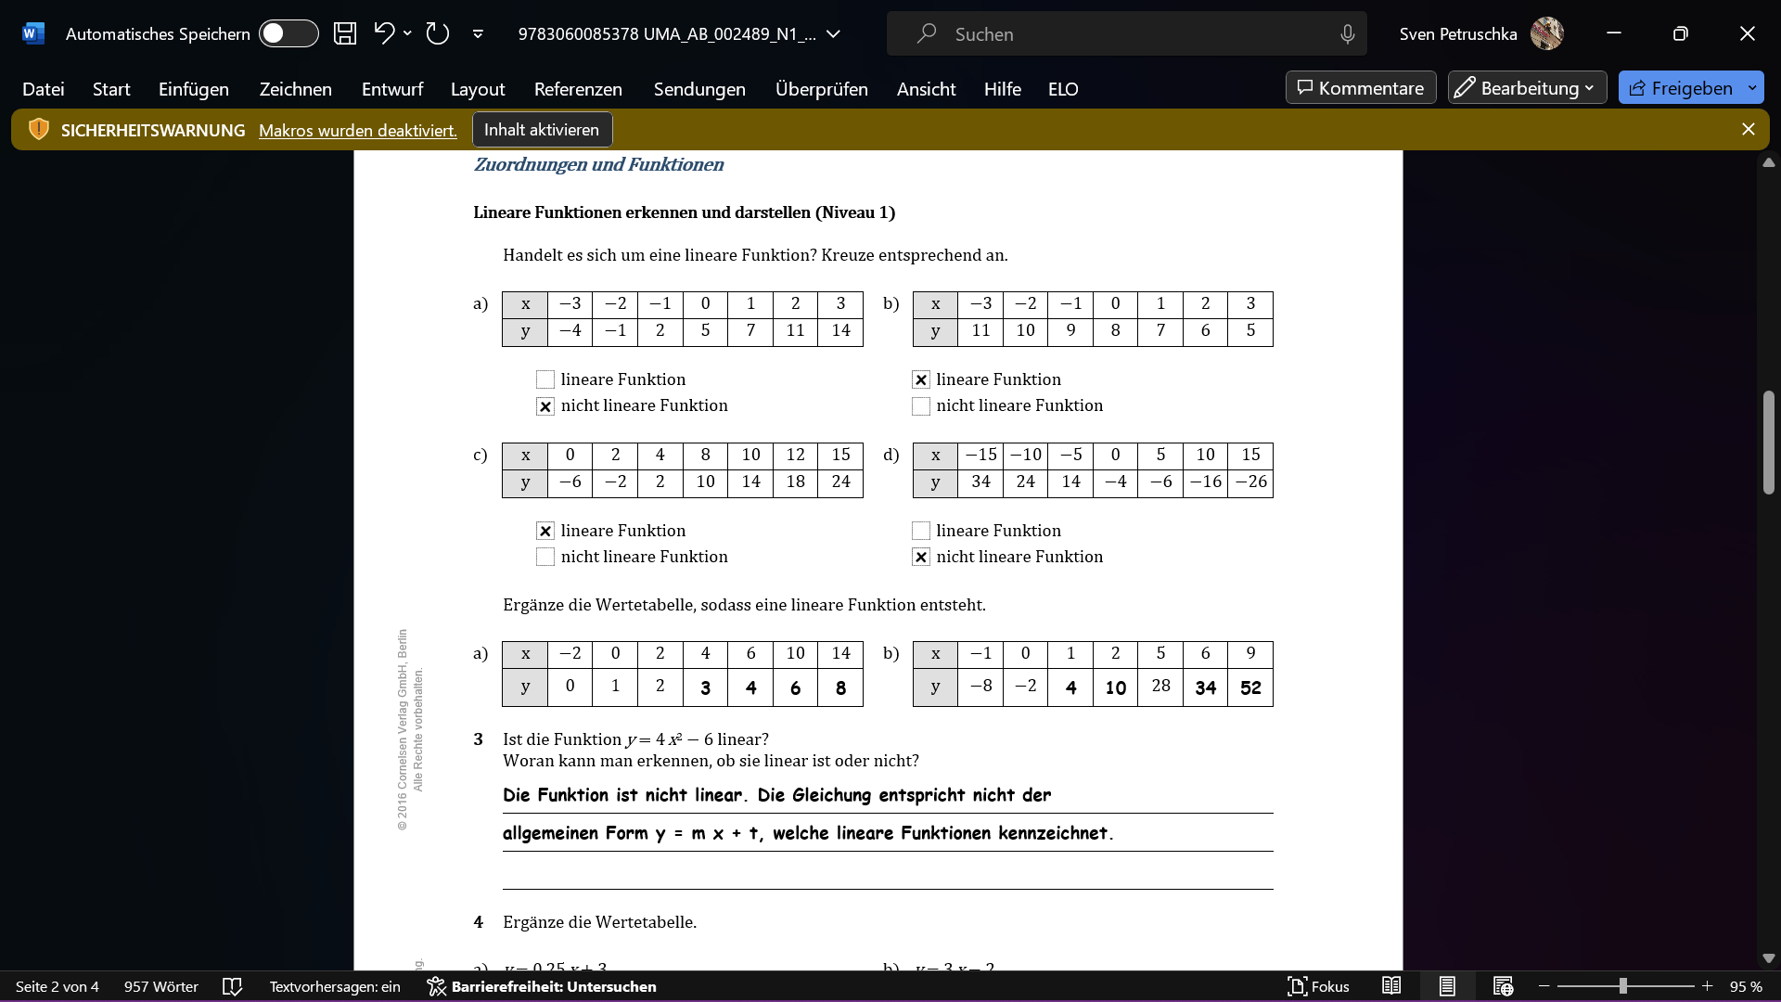Open the Datei menu
The width and height of the screenshot is (1781, 1002).
[44, 89]
